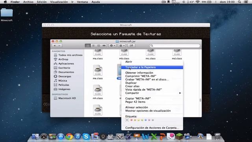Open the Ventana menu
Image resolution: width=252 pixels, height=142 pixels.
[82, 2]
